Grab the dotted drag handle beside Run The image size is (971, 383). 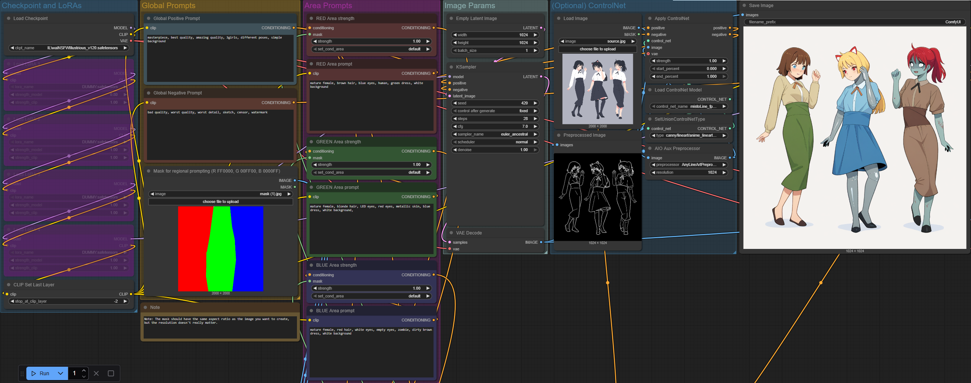[22, 373]
